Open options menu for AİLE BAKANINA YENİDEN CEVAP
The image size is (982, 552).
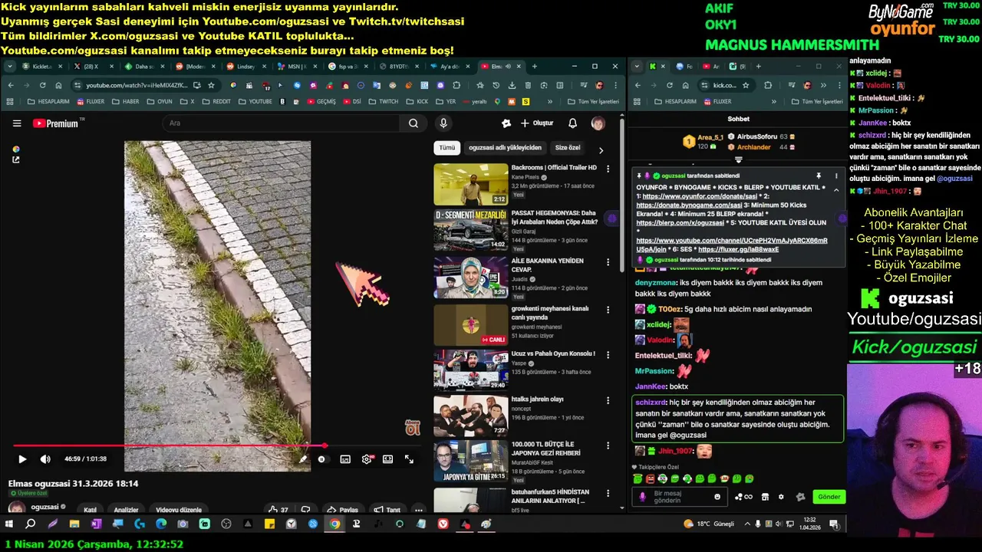(608, 262)
